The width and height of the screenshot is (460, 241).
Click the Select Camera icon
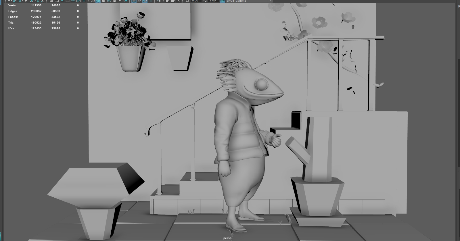coord(9,1)
